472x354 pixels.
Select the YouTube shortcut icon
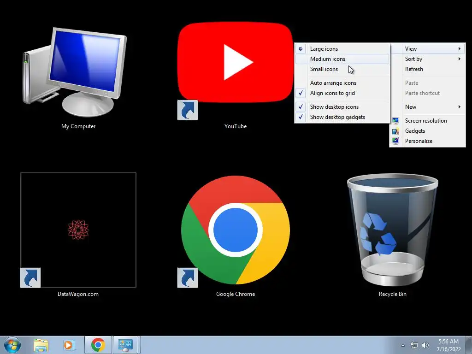pos(235,62)
